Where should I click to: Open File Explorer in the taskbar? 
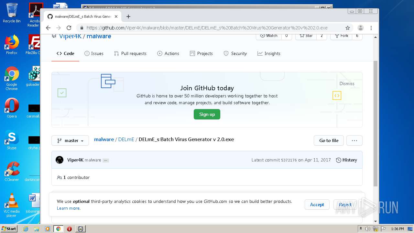point(37,229)
